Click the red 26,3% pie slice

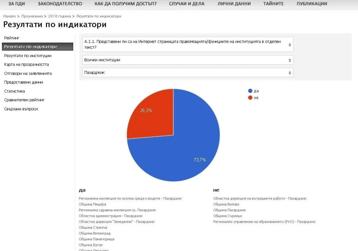tap(153, 116)
